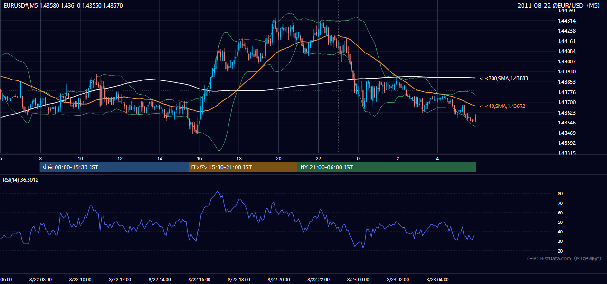The image size is (607, 284).
Task: Click the 8/22 20:00 time label
Action: pos(279,280)
